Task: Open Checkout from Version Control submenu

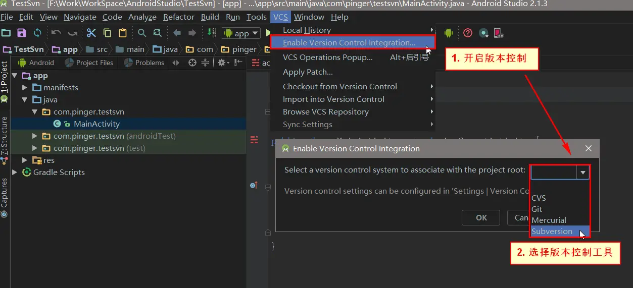Action: point(353,87)
